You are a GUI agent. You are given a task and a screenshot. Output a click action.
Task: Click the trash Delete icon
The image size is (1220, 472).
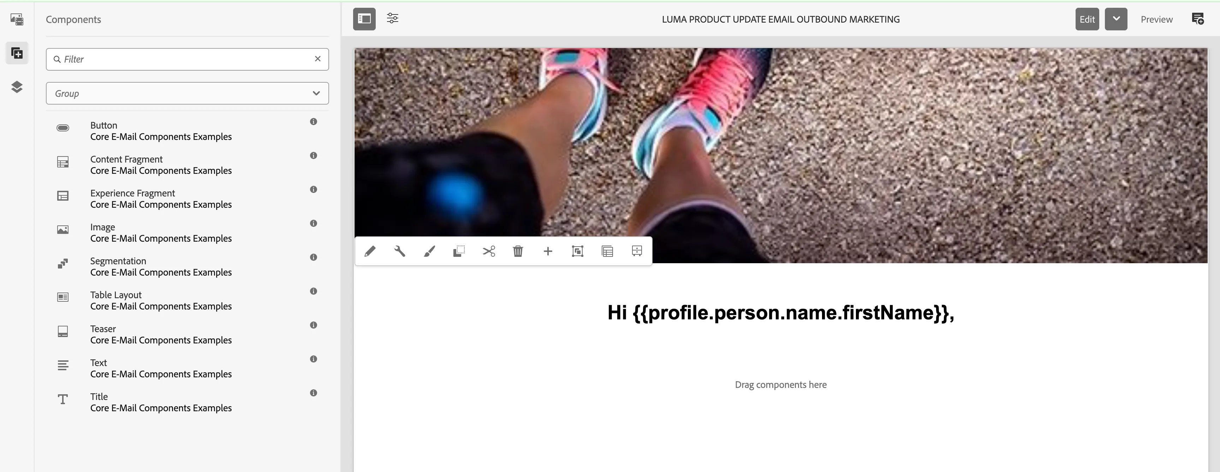click(518, 251)
